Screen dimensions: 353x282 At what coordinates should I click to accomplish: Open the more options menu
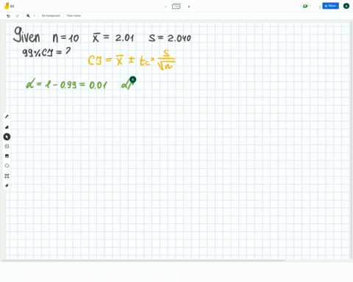tap(320, 7)
